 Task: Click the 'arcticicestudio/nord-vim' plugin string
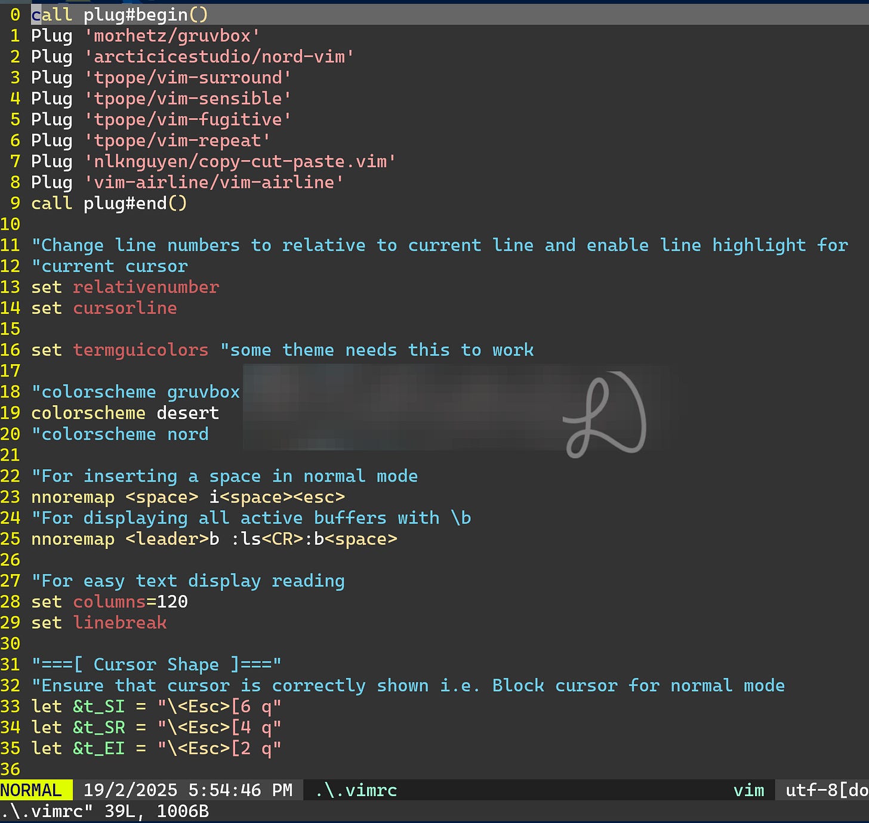[219, 57]
